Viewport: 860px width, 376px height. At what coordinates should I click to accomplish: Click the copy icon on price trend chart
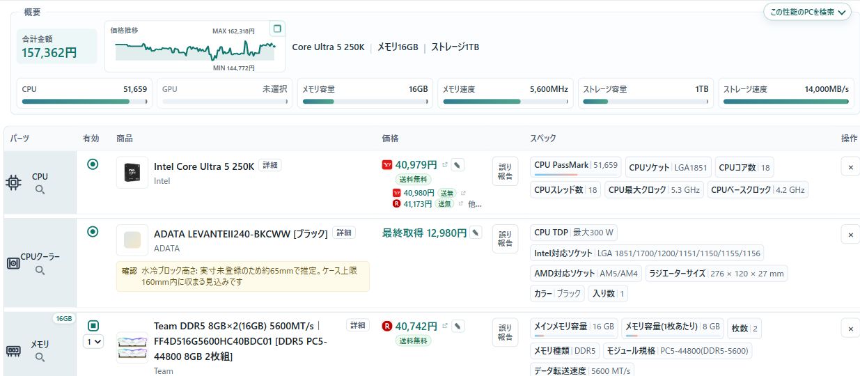277,29
